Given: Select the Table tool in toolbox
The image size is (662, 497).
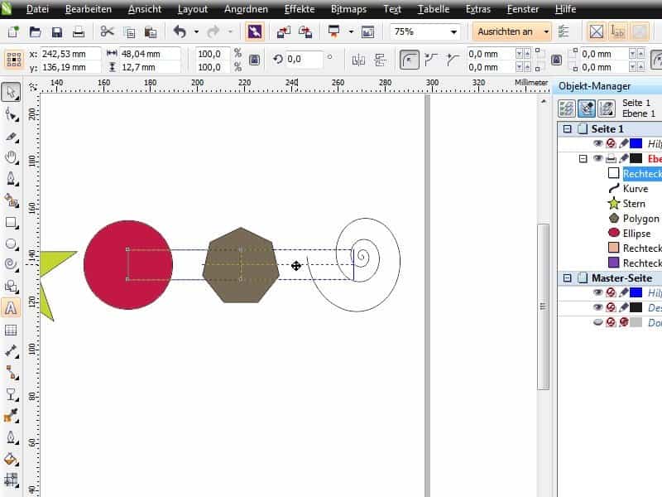Looking at the screenshot, I should click(12, 330).
